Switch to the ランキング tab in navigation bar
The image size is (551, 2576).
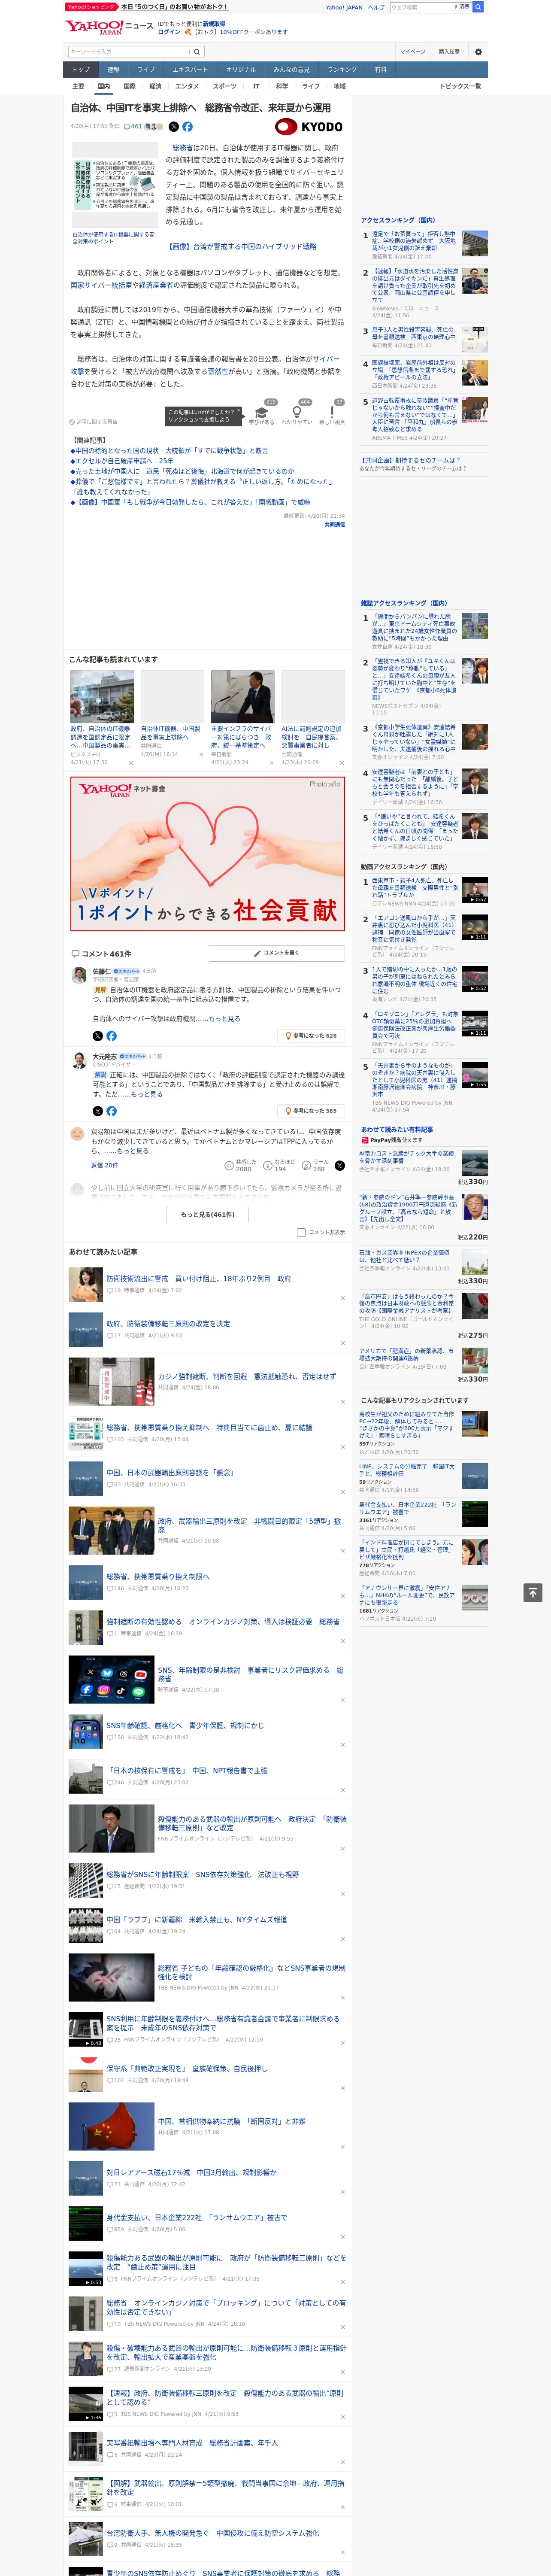pos(342,70)
